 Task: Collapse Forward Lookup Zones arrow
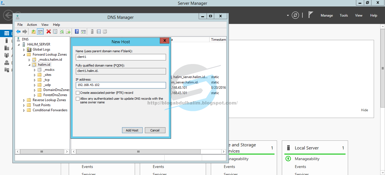24,55
